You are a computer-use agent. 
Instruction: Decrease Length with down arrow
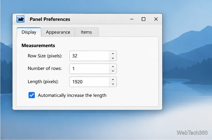pyautogui.click(x=113, y=84)
